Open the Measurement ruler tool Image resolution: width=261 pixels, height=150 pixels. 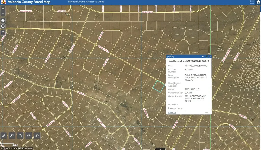[4, 136]
